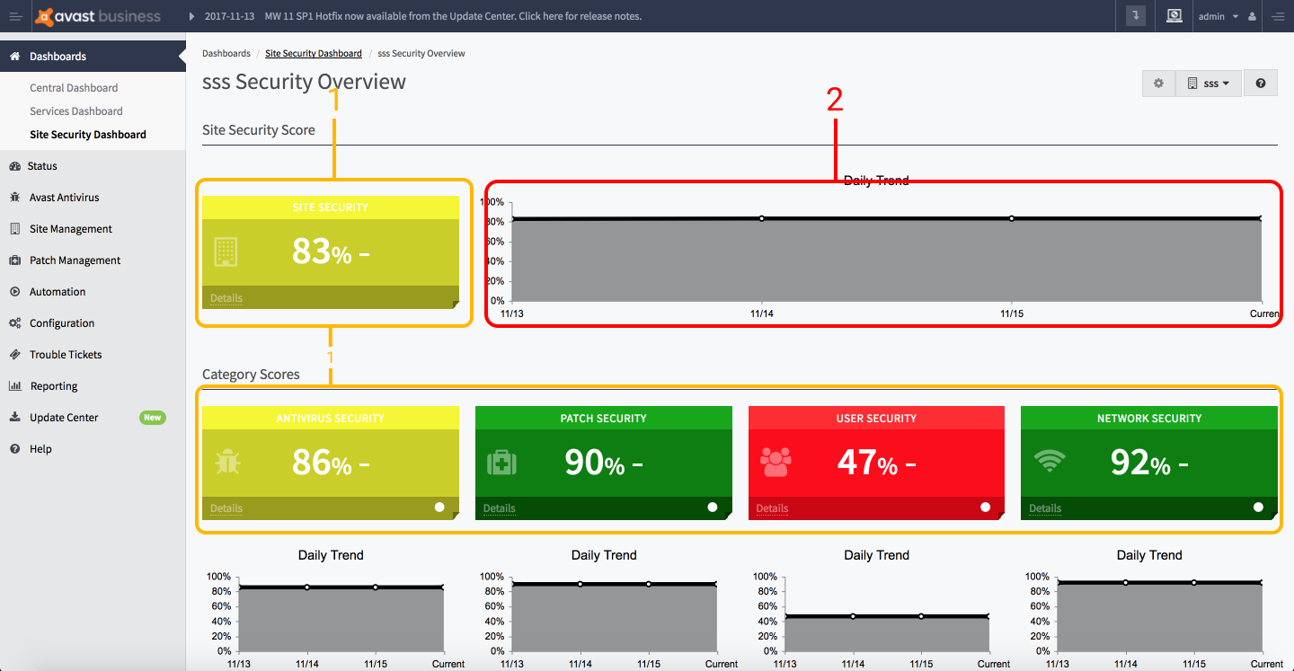This screenshot has height=671, width=1294.
Task: Click the bug icon in Antivirus Security tile
Action: (x=227, y=463)
